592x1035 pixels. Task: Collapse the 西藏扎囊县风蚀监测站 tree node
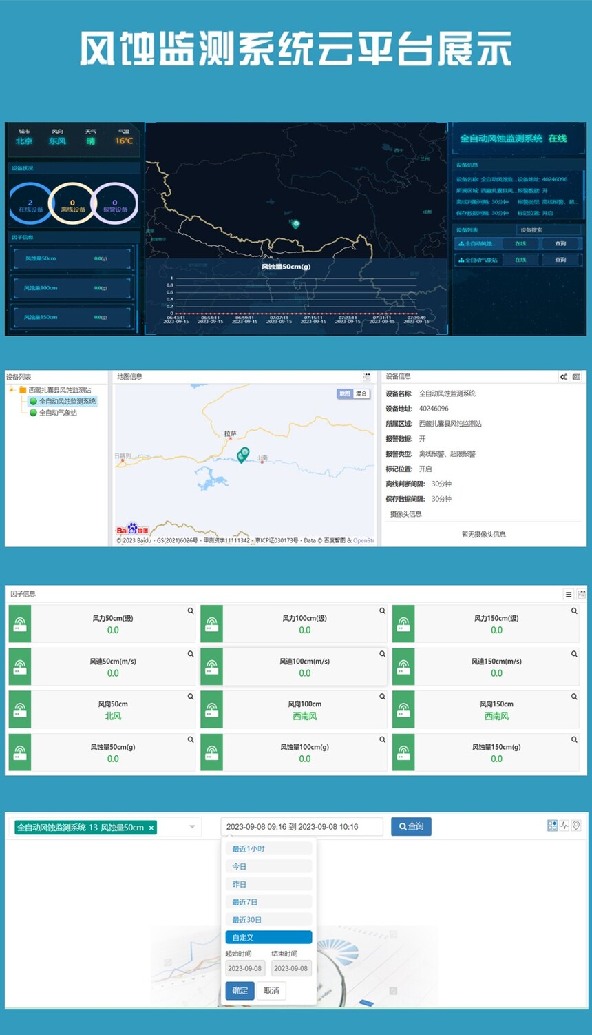[x=12, y=390]
